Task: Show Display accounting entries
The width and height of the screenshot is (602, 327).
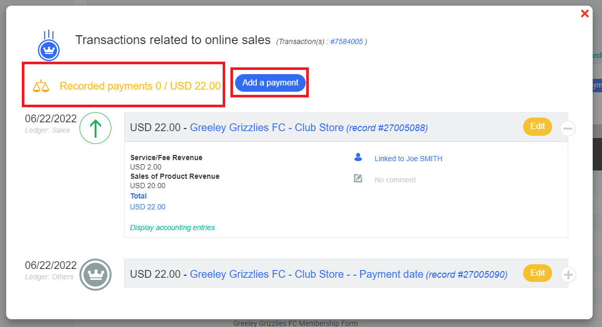Action: 172,228
